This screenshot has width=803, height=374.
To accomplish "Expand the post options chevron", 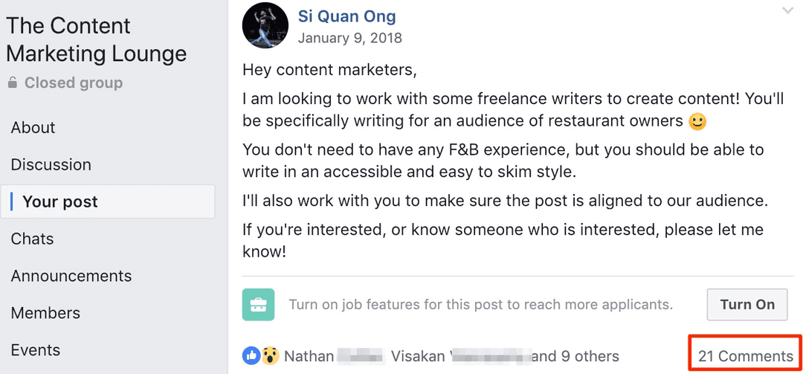I will pos(787,11).
